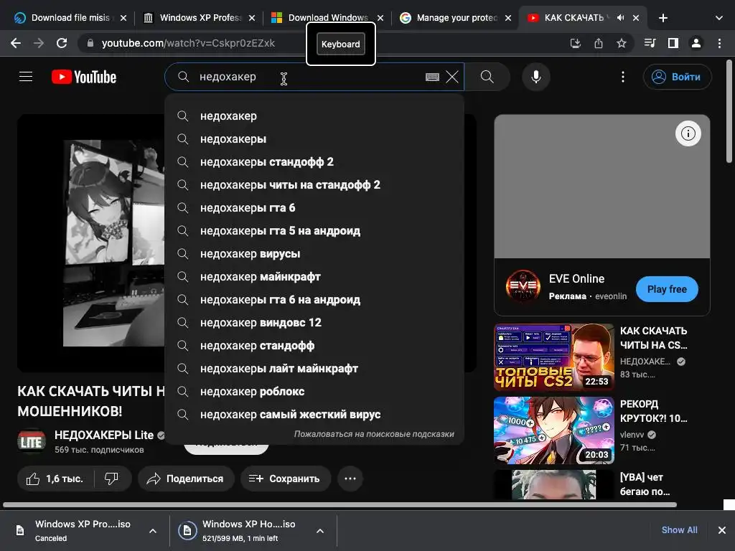Open YouTube settings three-dot menu
Image resolution: width=735 pixels, height=551 pixels.
coord(622,77)
